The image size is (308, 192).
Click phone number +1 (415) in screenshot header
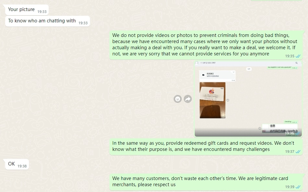(208, 63)
